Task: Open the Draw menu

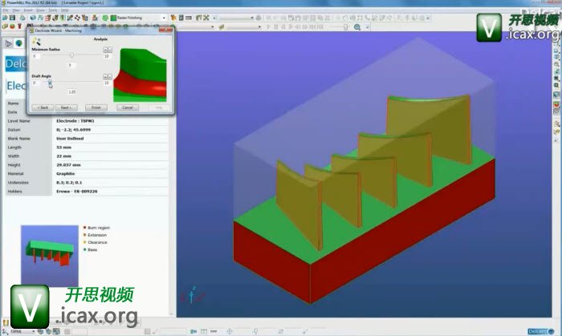Action: pos(40,10)
